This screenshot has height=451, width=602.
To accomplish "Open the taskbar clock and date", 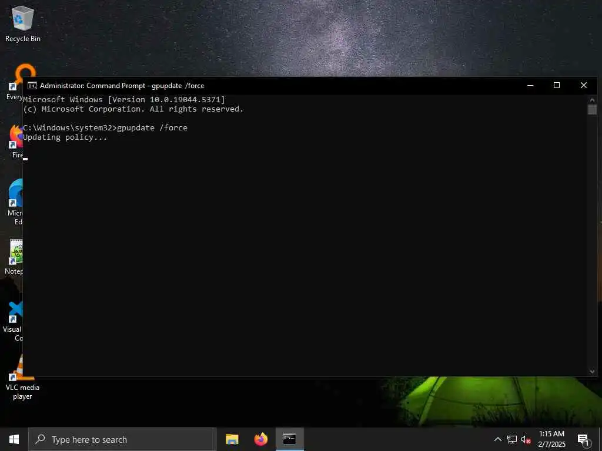I will coord(551,439).
